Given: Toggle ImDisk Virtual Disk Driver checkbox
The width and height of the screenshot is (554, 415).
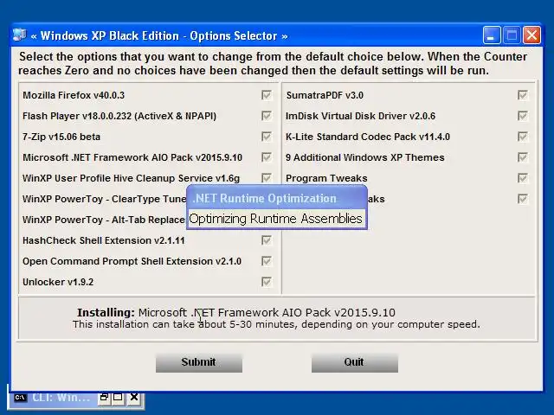Looking at the screenshot, I should pos(523,116).
